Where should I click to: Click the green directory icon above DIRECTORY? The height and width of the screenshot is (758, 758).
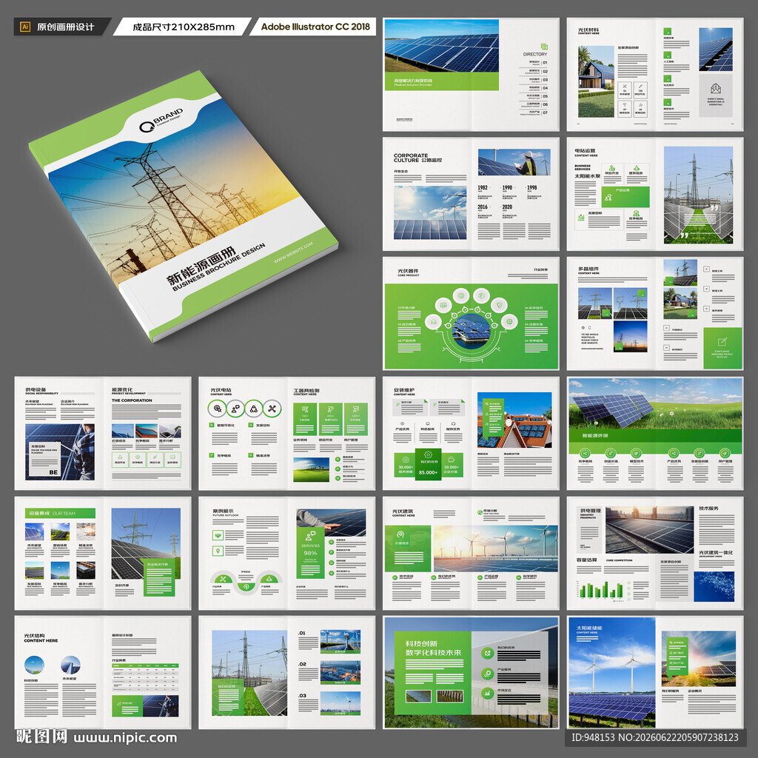coord(544,47)
